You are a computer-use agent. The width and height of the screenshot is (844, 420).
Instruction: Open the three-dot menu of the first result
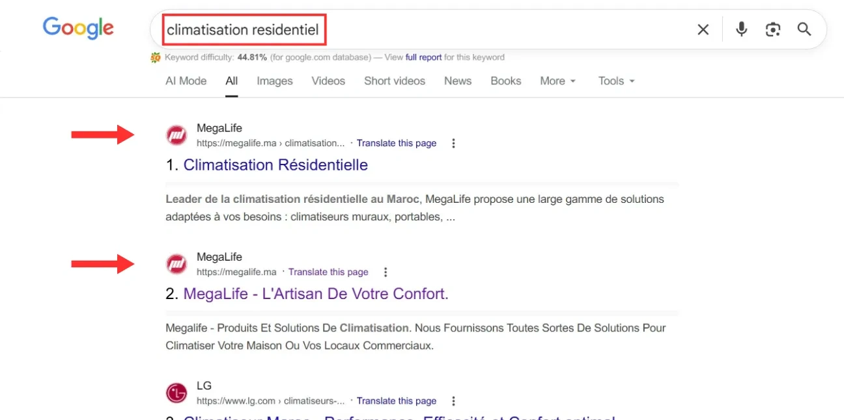coord(453,143)
